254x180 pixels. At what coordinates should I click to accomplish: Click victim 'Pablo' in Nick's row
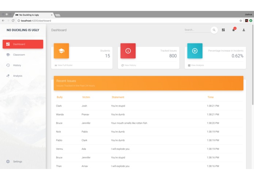tap(85, 132)
